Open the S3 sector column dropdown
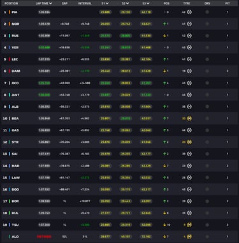 (x=148, y=3)
